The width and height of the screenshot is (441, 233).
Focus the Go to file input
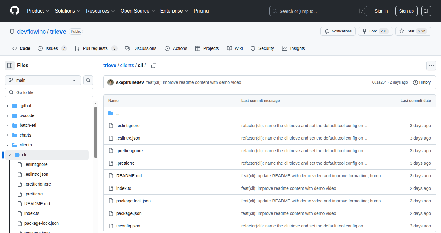pos(49,92)
